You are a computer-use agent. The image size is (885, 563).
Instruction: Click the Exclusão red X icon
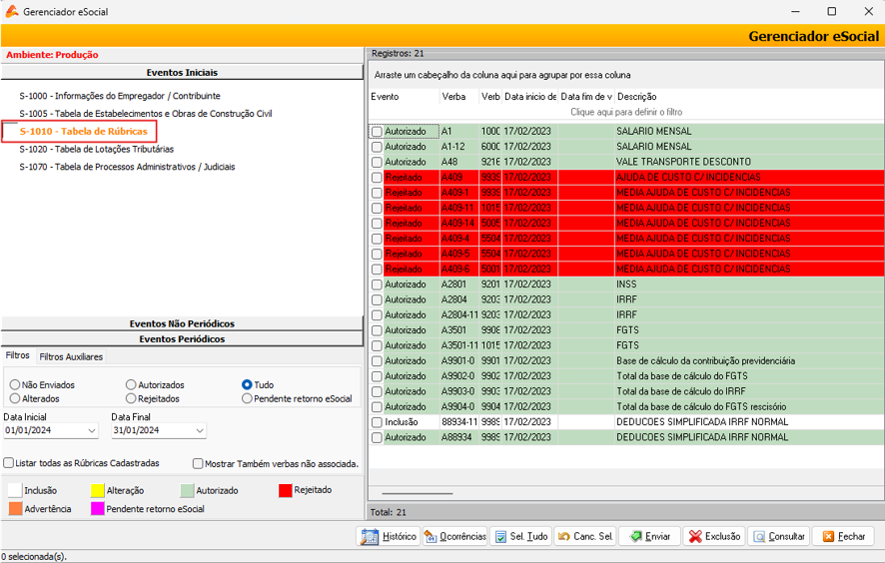(695, 536)
